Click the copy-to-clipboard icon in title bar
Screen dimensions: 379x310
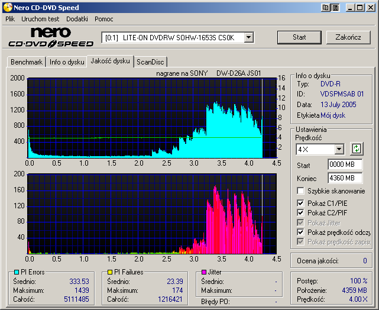tap(326, 8)
